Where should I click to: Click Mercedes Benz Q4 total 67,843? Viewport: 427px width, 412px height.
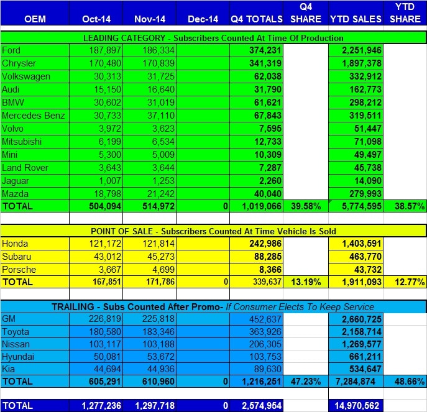coord(257,116)
